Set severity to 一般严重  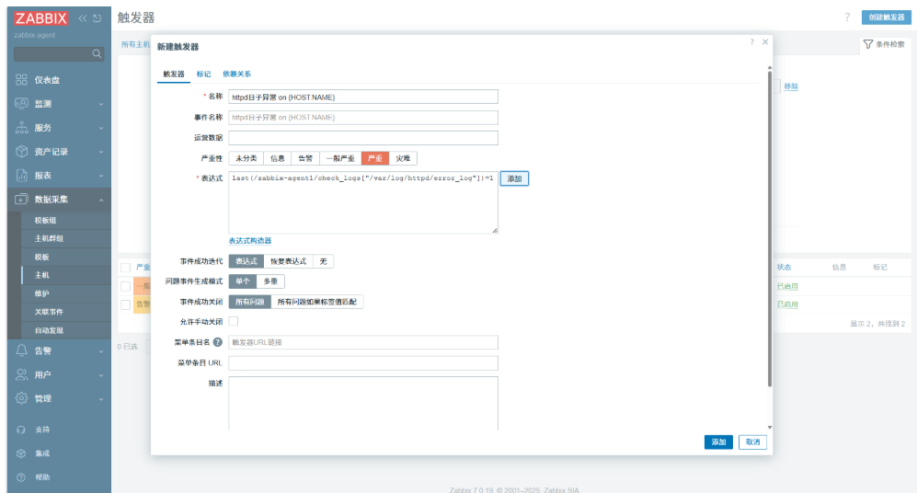click(x=340, y=158)
